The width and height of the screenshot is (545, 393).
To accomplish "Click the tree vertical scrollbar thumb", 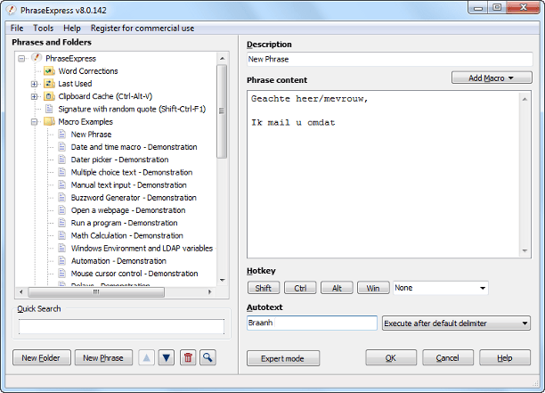I will pos(222,111).
